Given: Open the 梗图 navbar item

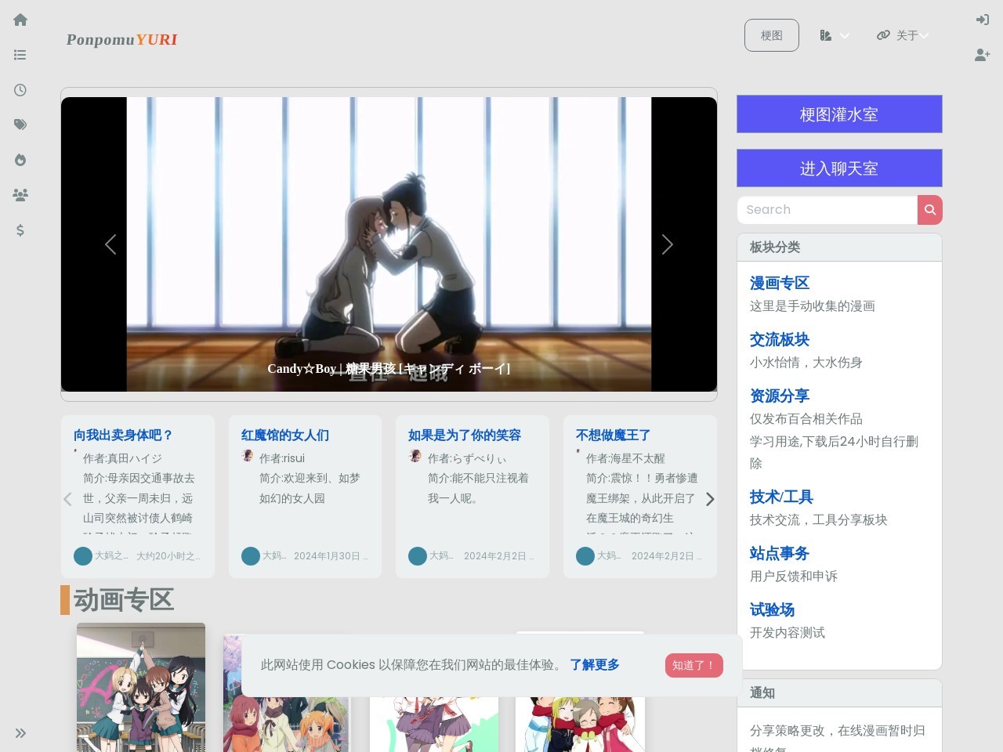Looking at the screenshot, I should 771,35.
